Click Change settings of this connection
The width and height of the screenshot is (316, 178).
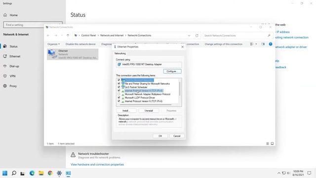[223, 44]
